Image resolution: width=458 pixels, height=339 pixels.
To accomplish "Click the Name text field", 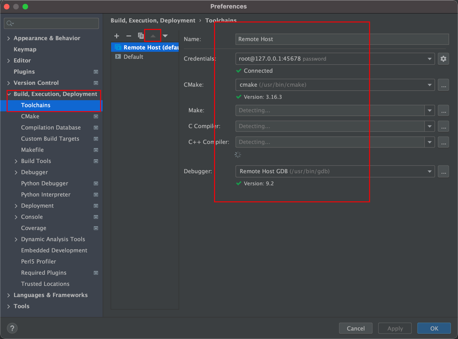I will [342, 39].
